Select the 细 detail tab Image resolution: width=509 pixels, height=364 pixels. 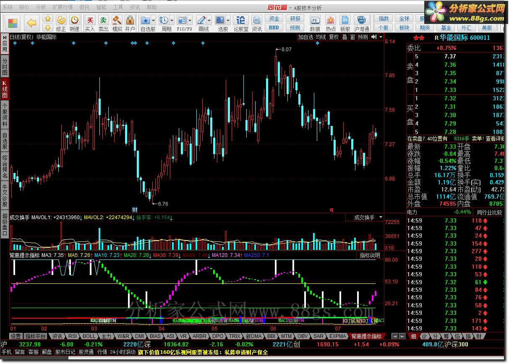413,336
